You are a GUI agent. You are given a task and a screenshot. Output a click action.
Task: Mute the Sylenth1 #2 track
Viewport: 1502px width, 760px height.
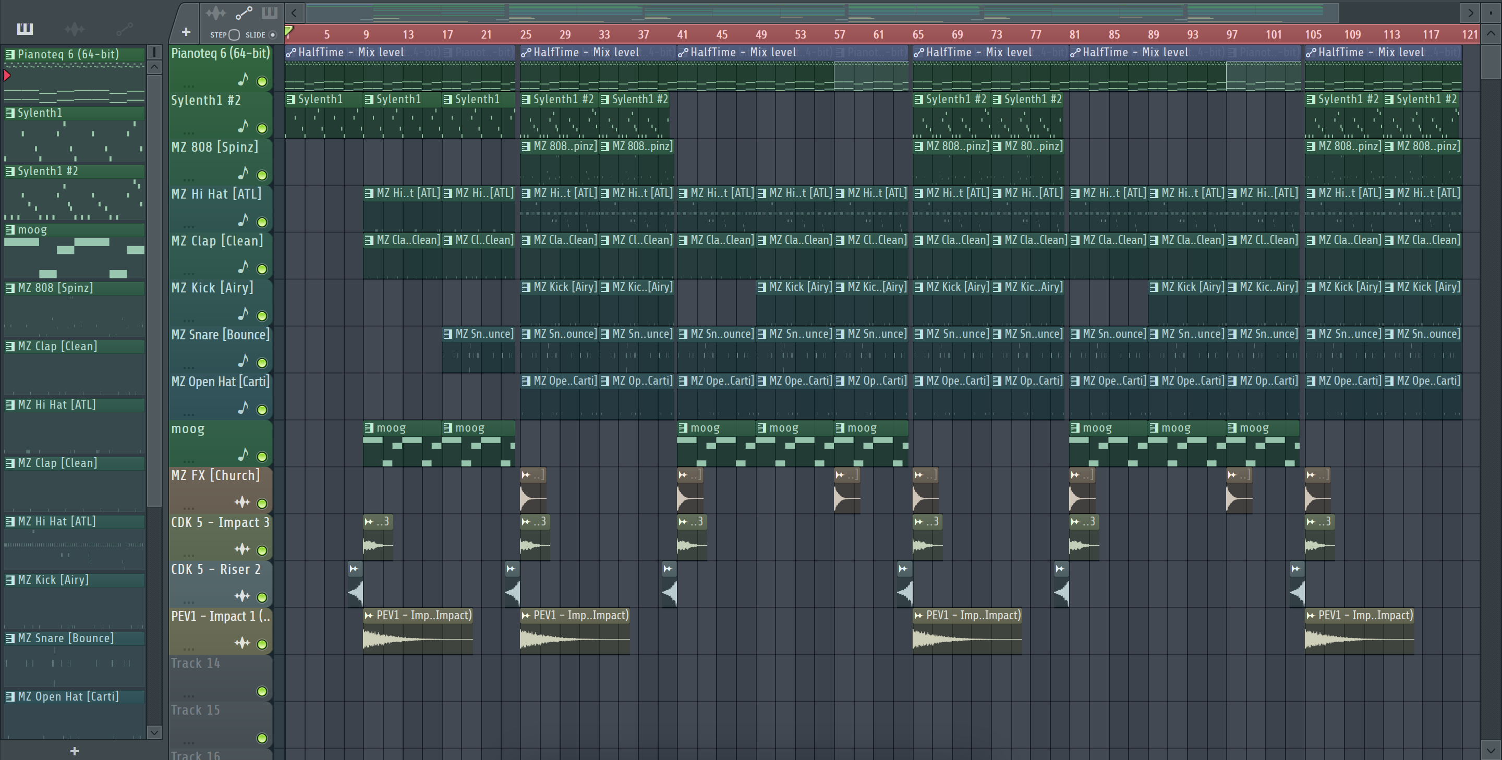click(x=262, y=128)
